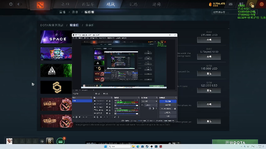The width and height of the screenshot is (266, 149).
Task: Open first menu 文件 in OBS menu bar
Action: [x=74, y=38]
